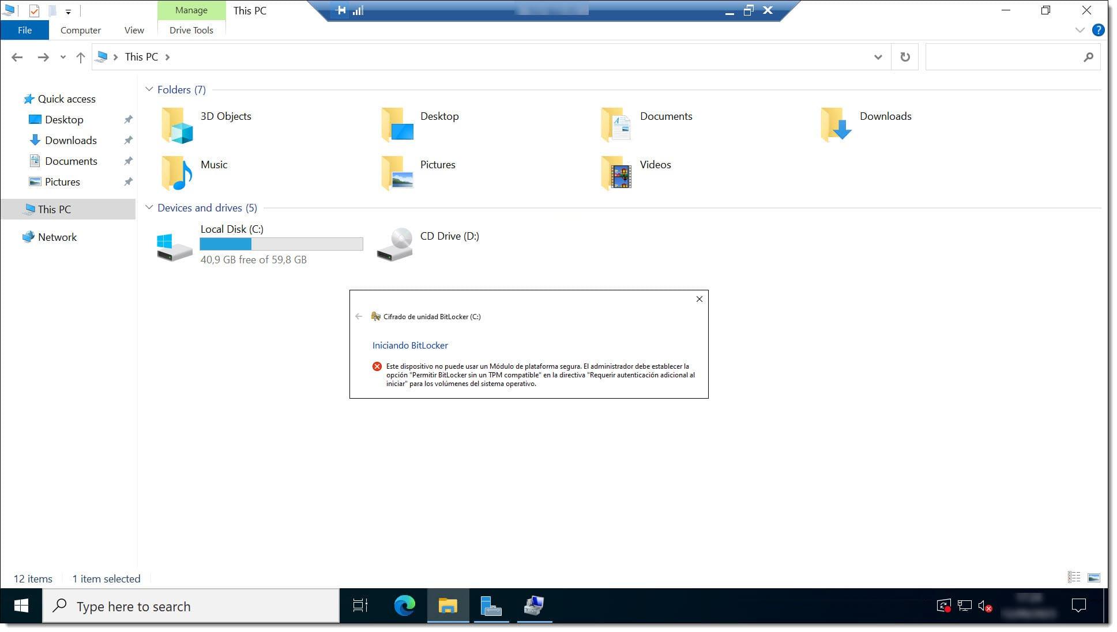Open the Pictures folder in Folders group
The image size is (1117, 632).
397,173
